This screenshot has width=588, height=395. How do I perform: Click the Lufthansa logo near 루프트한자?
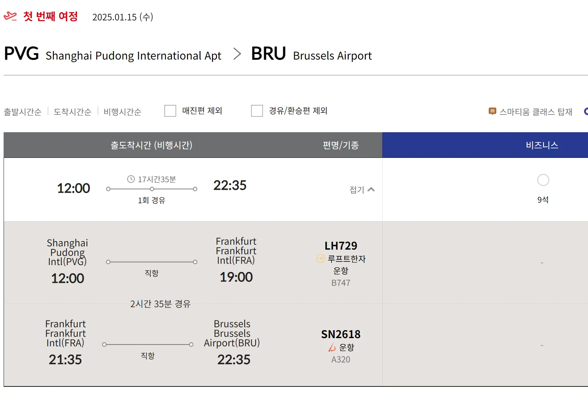pos(320,259)
